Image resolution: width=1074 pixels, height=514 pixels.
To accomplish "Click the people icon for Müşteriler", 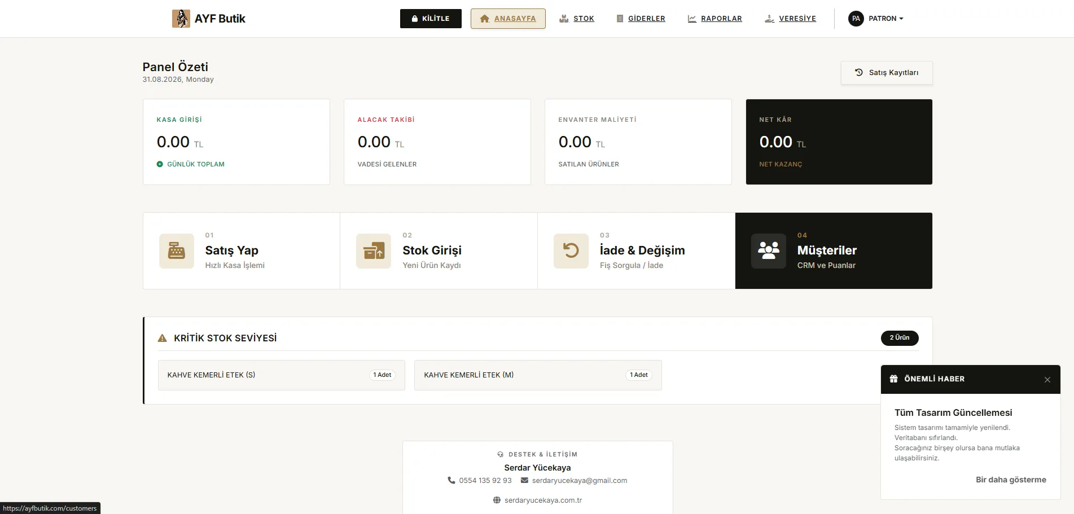I will [769, 251].
